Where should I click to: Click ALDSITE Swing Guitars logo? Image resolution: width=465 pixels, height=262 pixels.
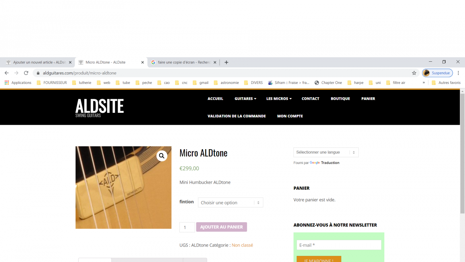99,108
